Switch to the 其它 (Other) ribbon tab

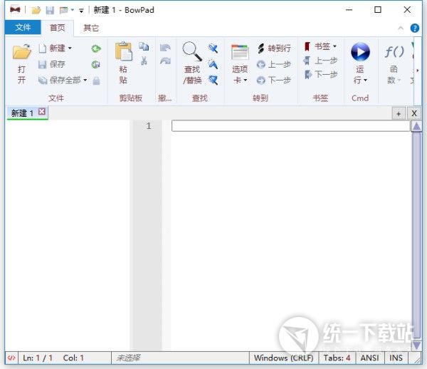(91, 28)
